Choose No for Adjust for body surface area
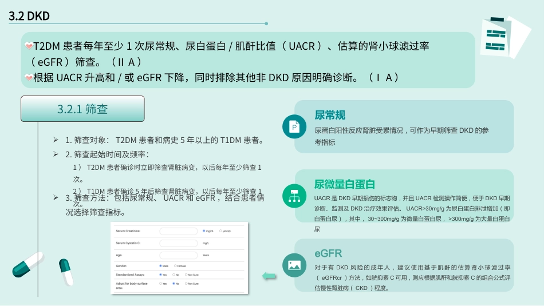 pyautogui.click(x=174, y=284)
